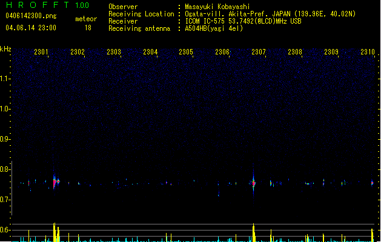Click the 1.1 kHz axis label
Image resolution: width=381 pixels, height=242 pixels.
[x=5, y=79]
